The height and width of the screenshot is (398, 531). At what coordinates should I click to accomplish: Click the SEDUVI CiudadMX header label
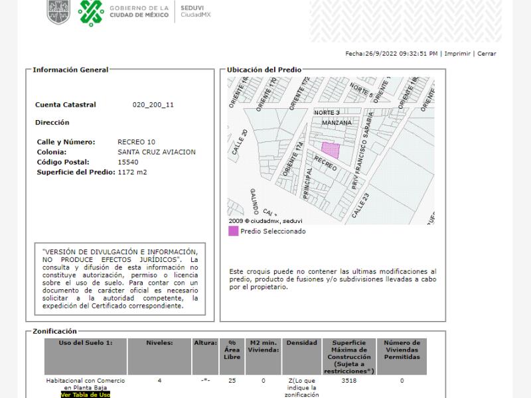point(195,11)
